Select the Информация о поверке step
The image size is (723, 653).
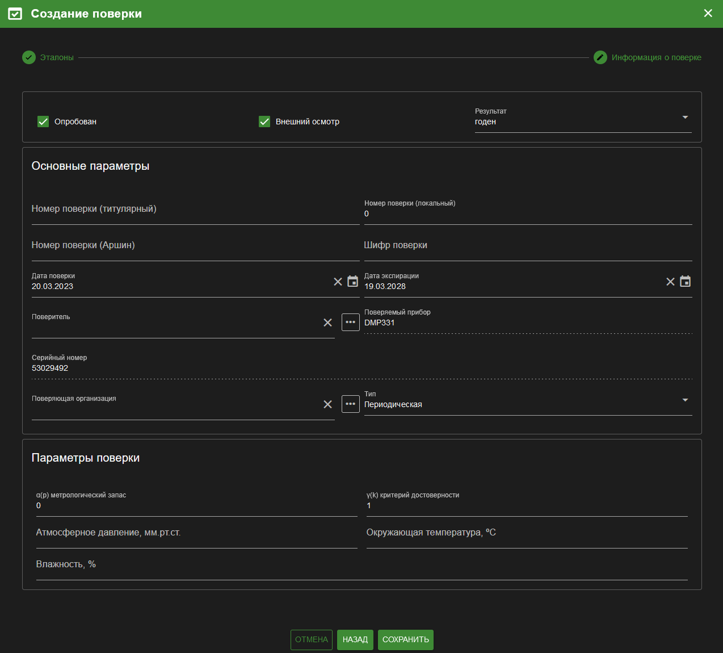[x=648, y=57]
